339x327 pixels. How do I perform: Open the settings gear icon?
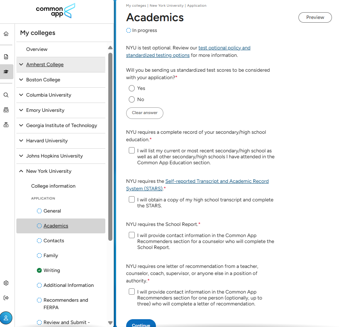6,283
